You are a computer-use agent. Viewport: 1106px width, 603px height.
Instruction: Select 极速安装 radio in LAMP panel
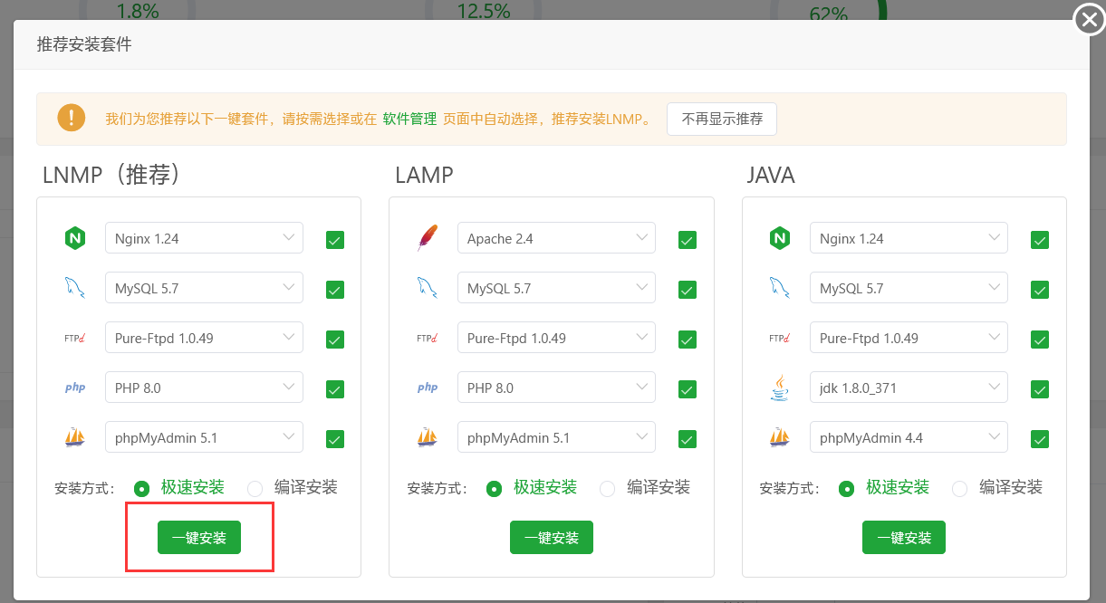coord(494,489)
